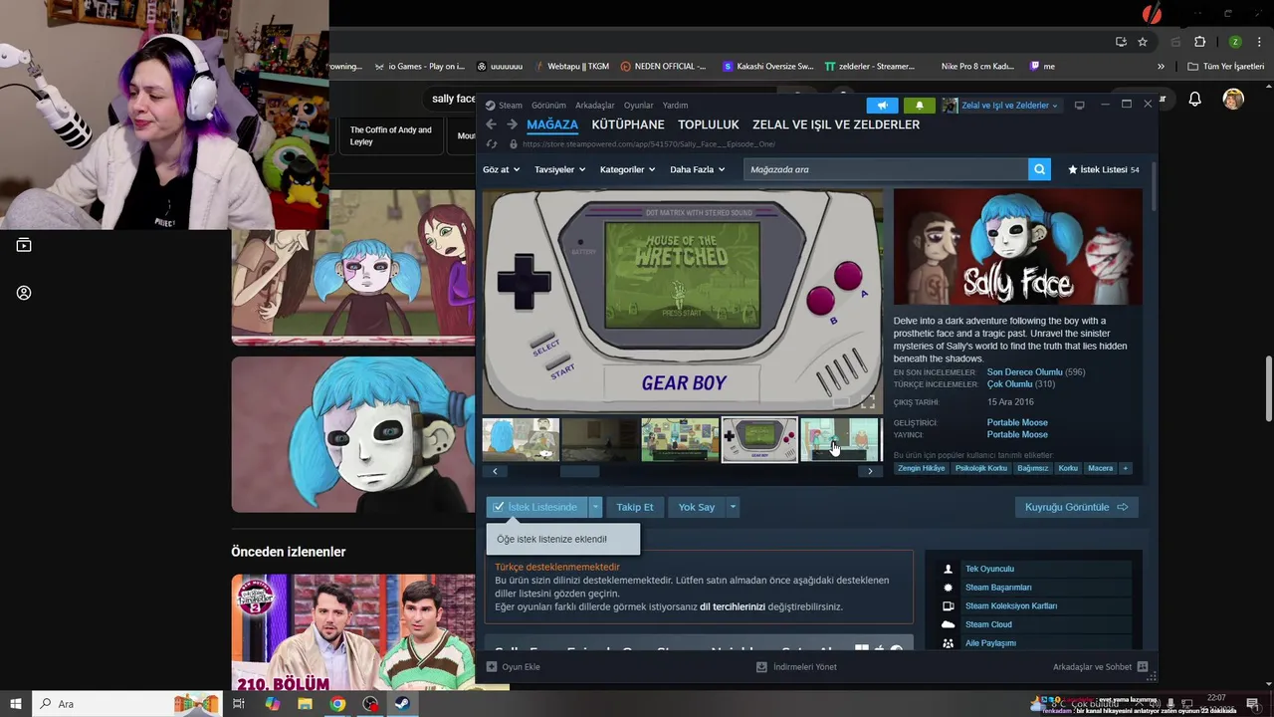Open the İstek Listesi wishlist link

[1103, 169]
